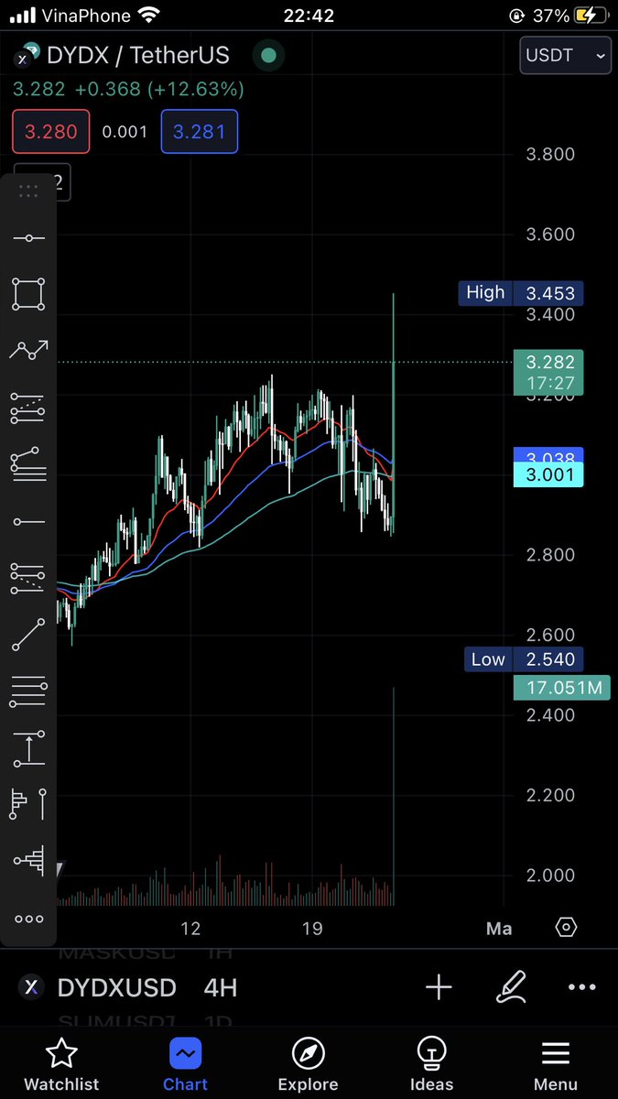Select the Horizontal Line drawing tool
This screenshot has width=618, height=1099.
tap(28, 238)
